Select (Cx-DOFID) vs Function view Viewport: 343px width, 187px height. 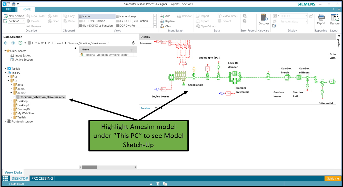[x=134, y=21]
